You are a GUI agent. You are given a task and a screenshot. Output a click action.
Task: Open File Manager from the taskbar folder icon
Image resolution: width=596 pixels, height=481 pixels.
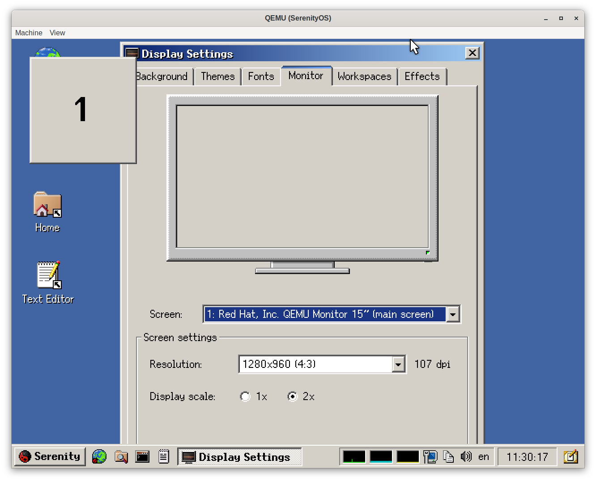(x=121, y=456)
